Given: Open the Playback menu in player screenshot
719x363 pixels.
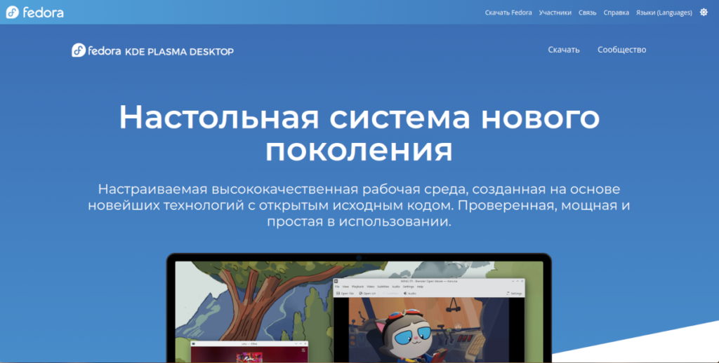Looking at the screenshot, I should (357, 287).
